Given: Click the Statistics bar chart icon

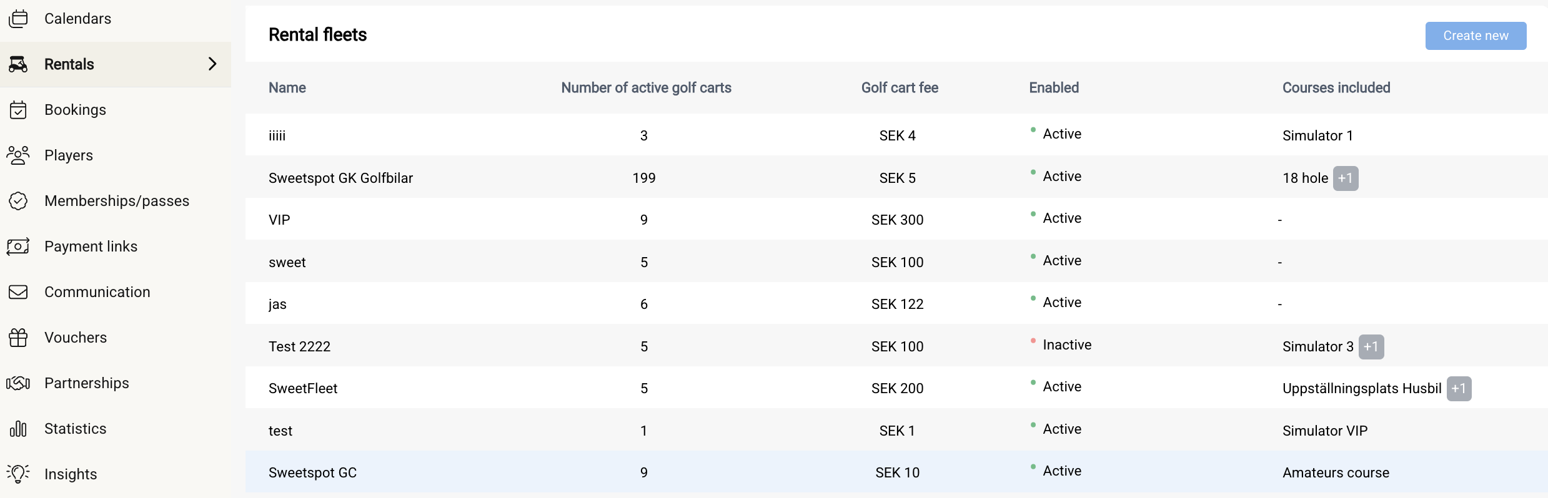Looking at the screenshot, I should [x=19, y=429].
